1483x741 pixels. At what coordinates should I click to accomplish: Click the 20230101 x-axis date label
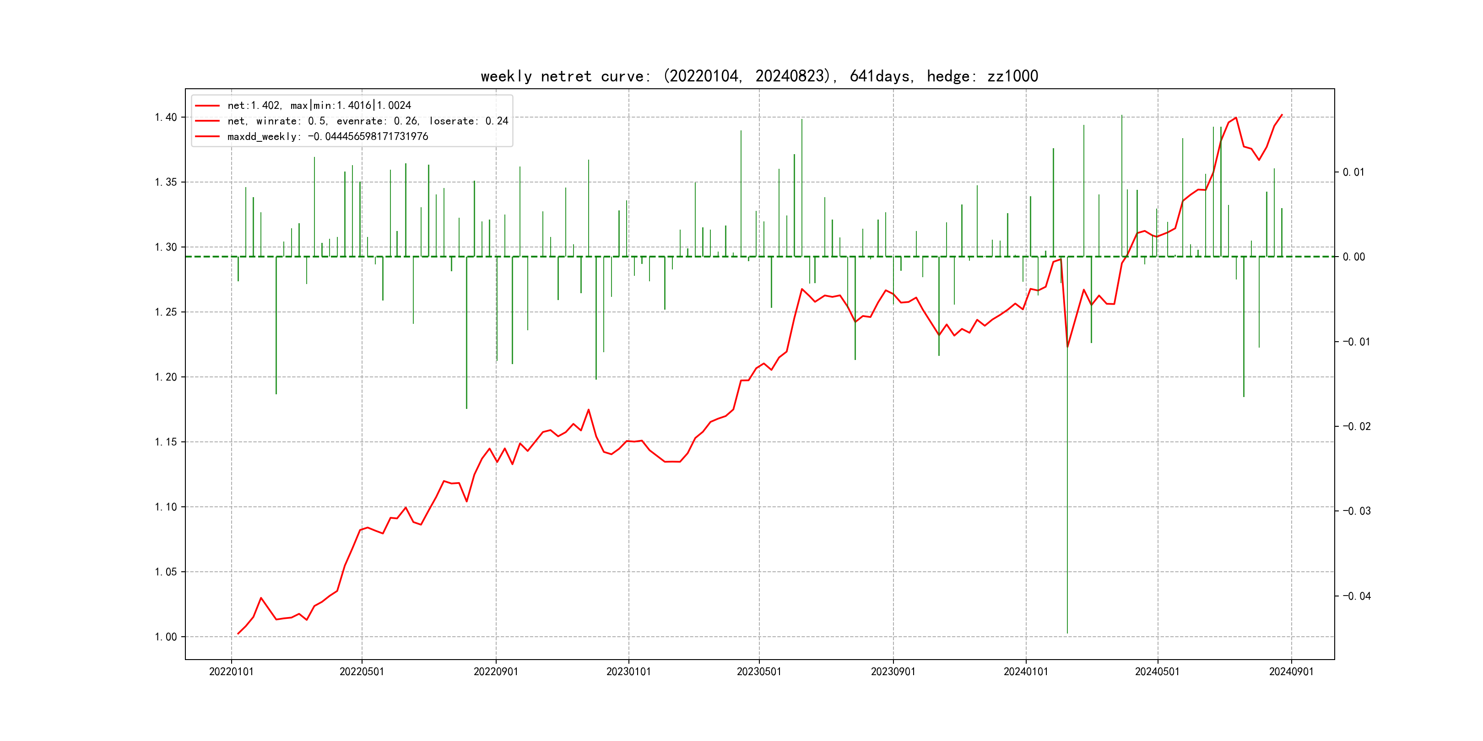pos(628,672)
